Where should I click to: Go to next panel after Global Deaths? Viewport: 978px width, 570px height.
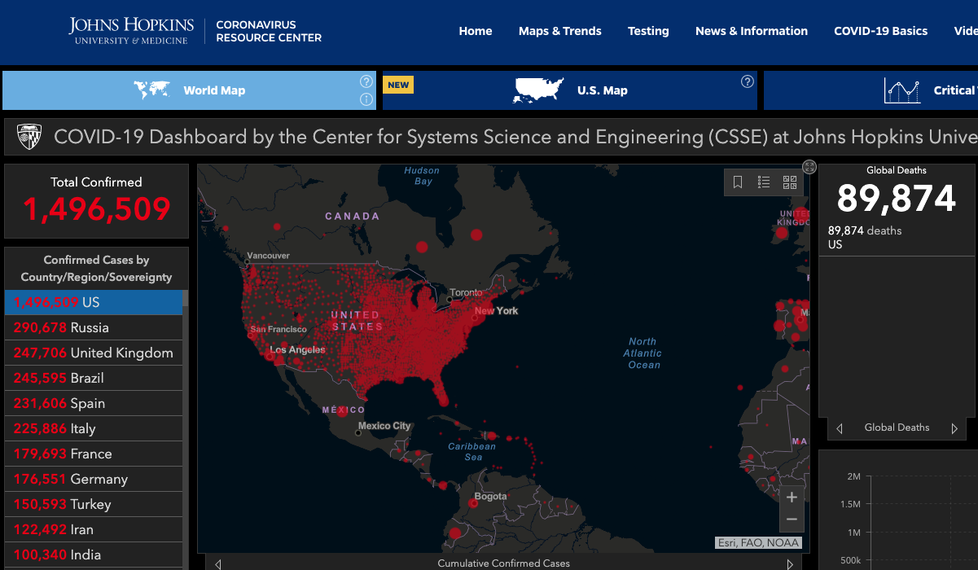[x=954, y=428]
